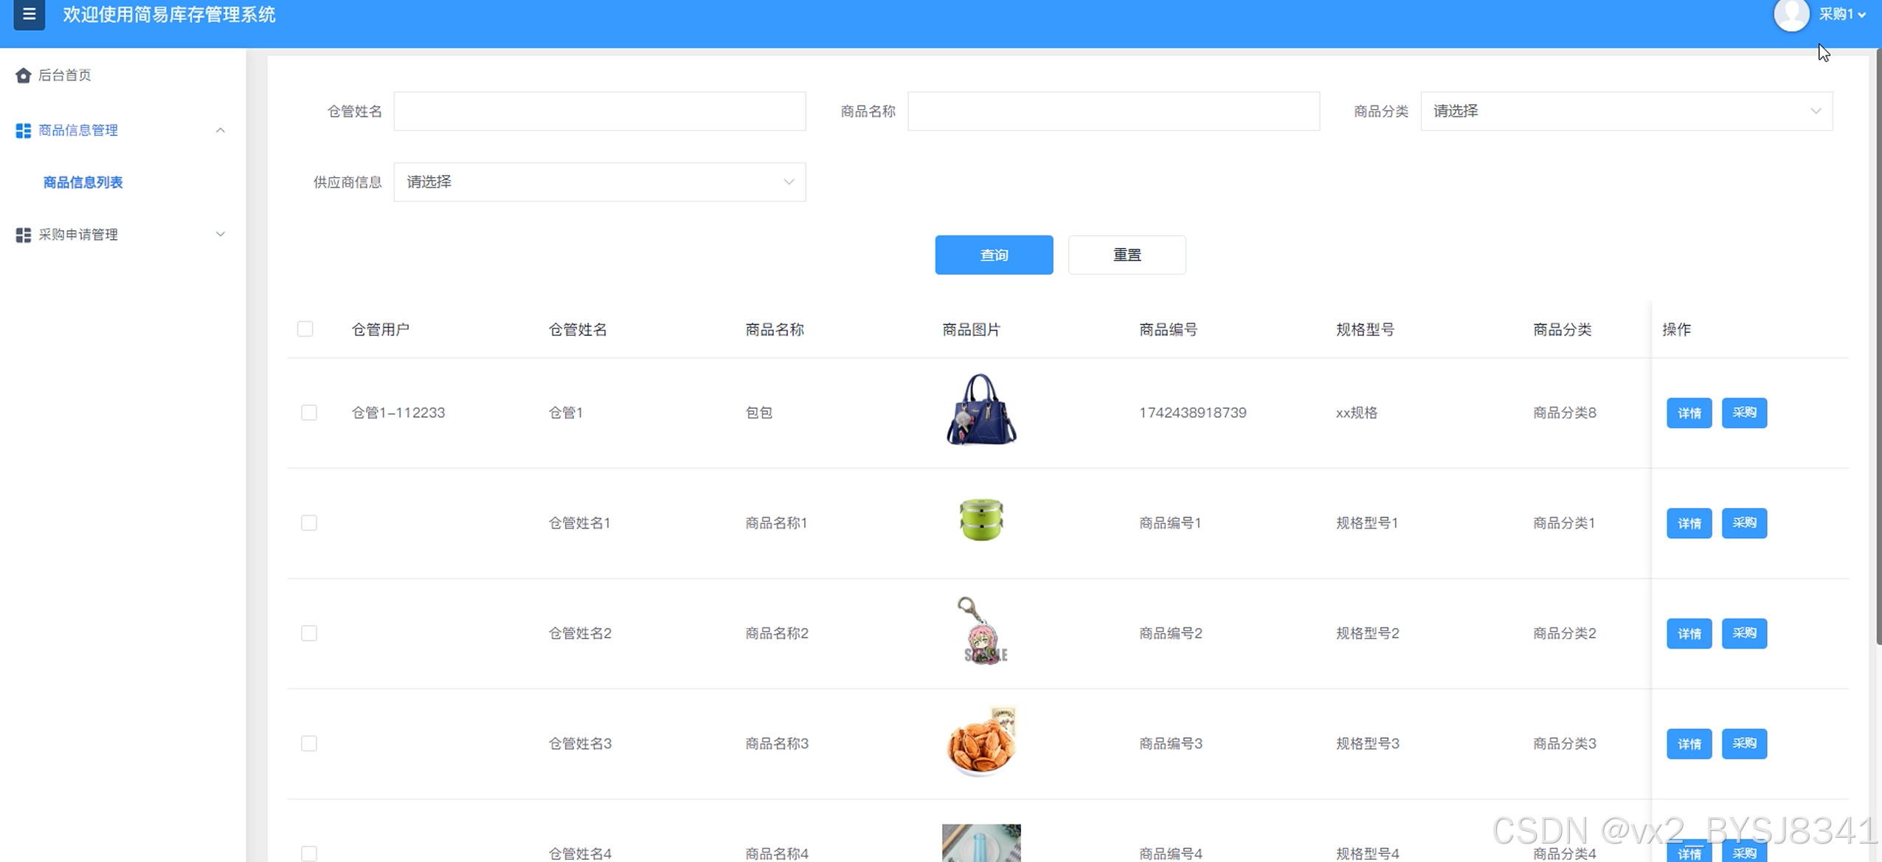1882x862 pixels.
Task: Click the 采购 button for 商品名称1 row
Action: point(1743,523)
